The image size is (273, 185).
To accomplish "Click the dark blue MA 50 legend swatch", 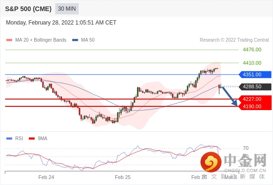I will [x=75, y=40].
